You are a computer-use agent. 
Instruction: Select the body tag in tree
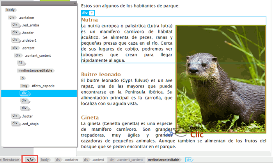[x=11, y=10]
